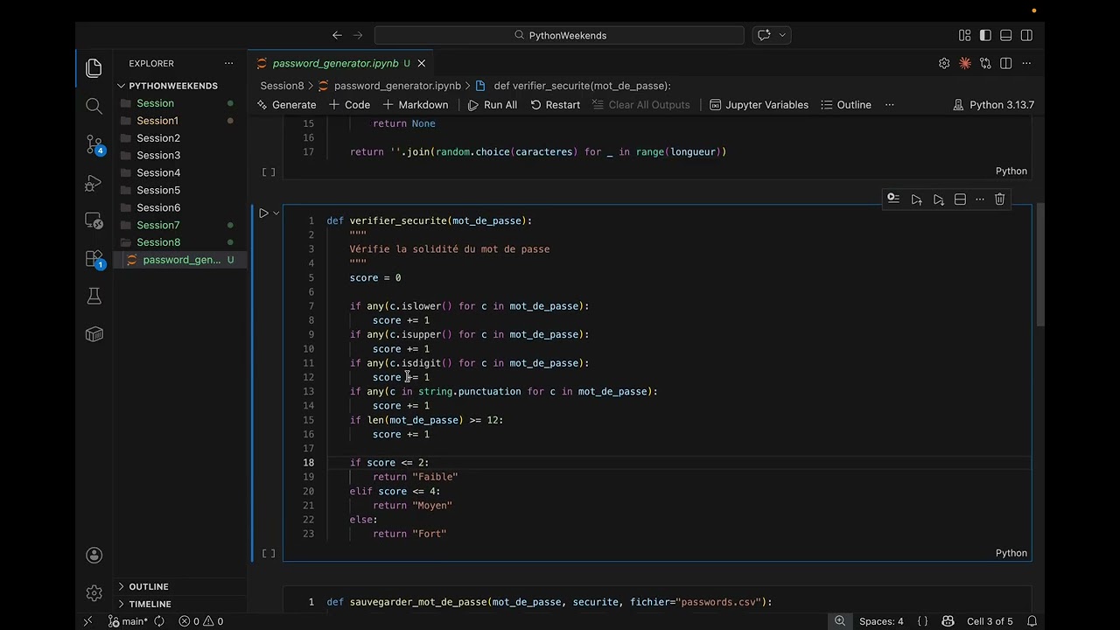Screen dimensions: 1120x630
Task: Run cell by line in cell toolbar
Action: coord(893,199)
